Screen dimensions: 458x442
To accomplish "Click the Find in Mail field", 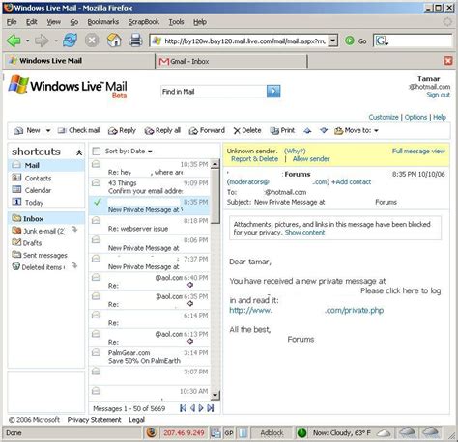I will (214, 92).
